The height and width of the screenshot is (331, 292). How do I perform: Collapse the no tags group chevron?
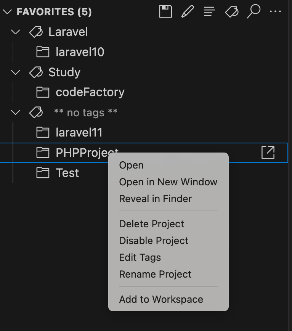click(x=15, y=112)
